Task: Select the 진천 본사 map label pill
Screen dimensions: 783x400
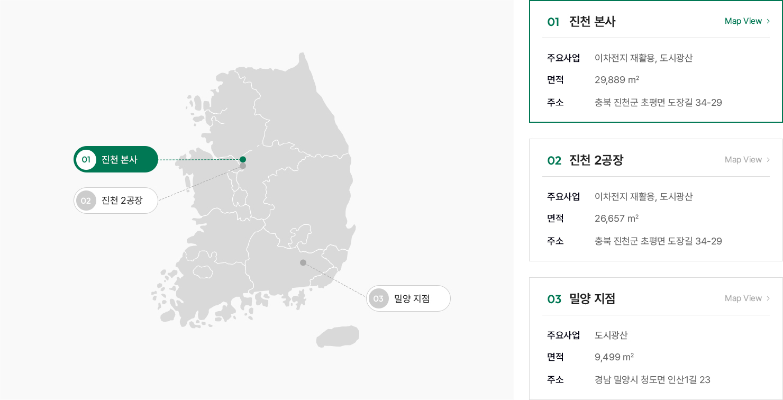Action: click(116, 159)
